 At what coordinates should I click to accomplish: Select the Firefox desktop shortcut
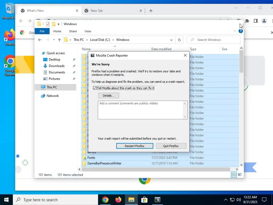point(10,37)
